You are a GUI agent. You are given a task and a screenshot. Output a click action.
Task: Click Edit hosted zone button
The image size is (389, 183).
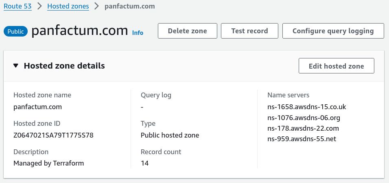[337, 66]
